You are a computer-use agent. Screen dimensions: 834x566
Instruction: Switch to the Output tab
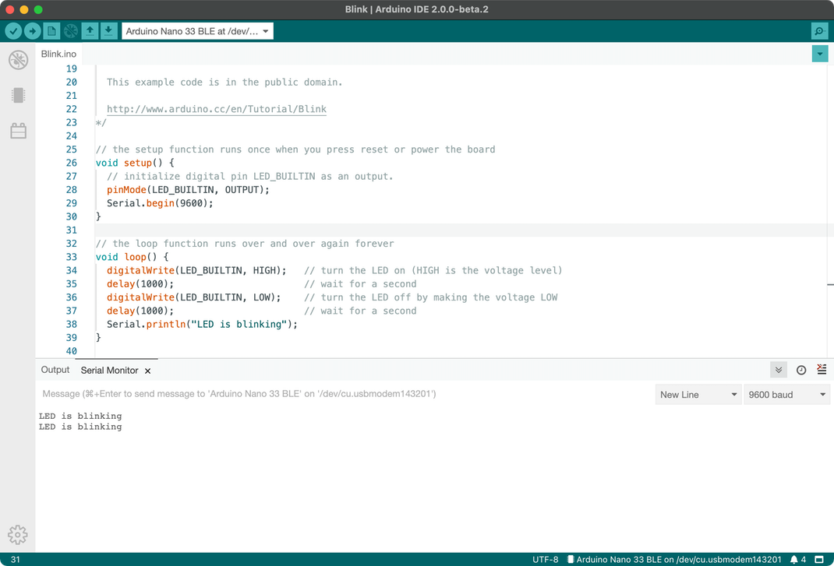pos(55,370)
